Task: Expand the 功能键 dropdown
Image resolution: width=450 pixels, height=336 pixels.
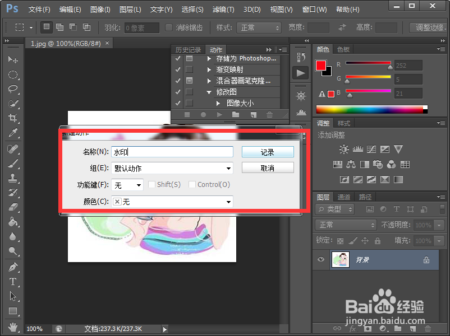Action: click(127, 185)
